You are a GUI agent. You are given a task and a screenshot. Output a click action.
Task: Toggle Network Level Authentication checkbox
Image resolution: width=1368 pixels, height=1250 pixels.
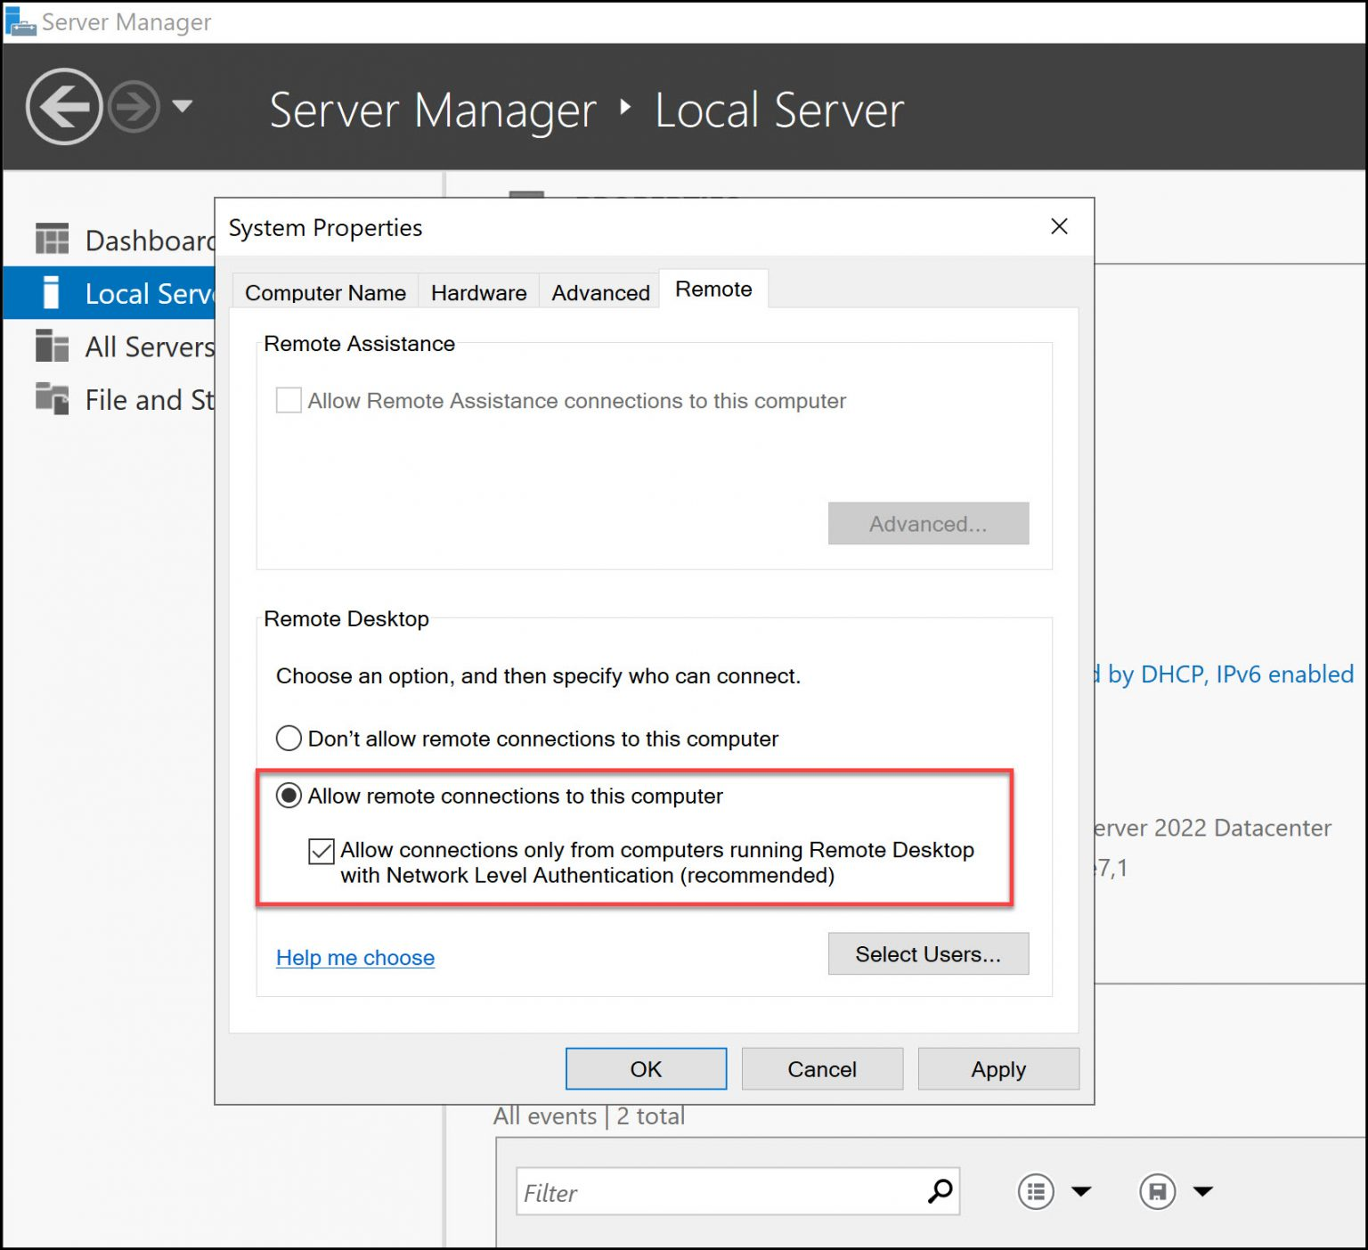coord(322,851)
